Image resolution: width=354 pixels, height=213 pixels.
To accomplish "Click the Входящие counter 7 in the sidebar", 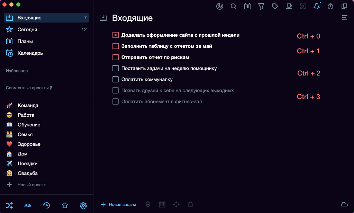I will tap(85, 18).
